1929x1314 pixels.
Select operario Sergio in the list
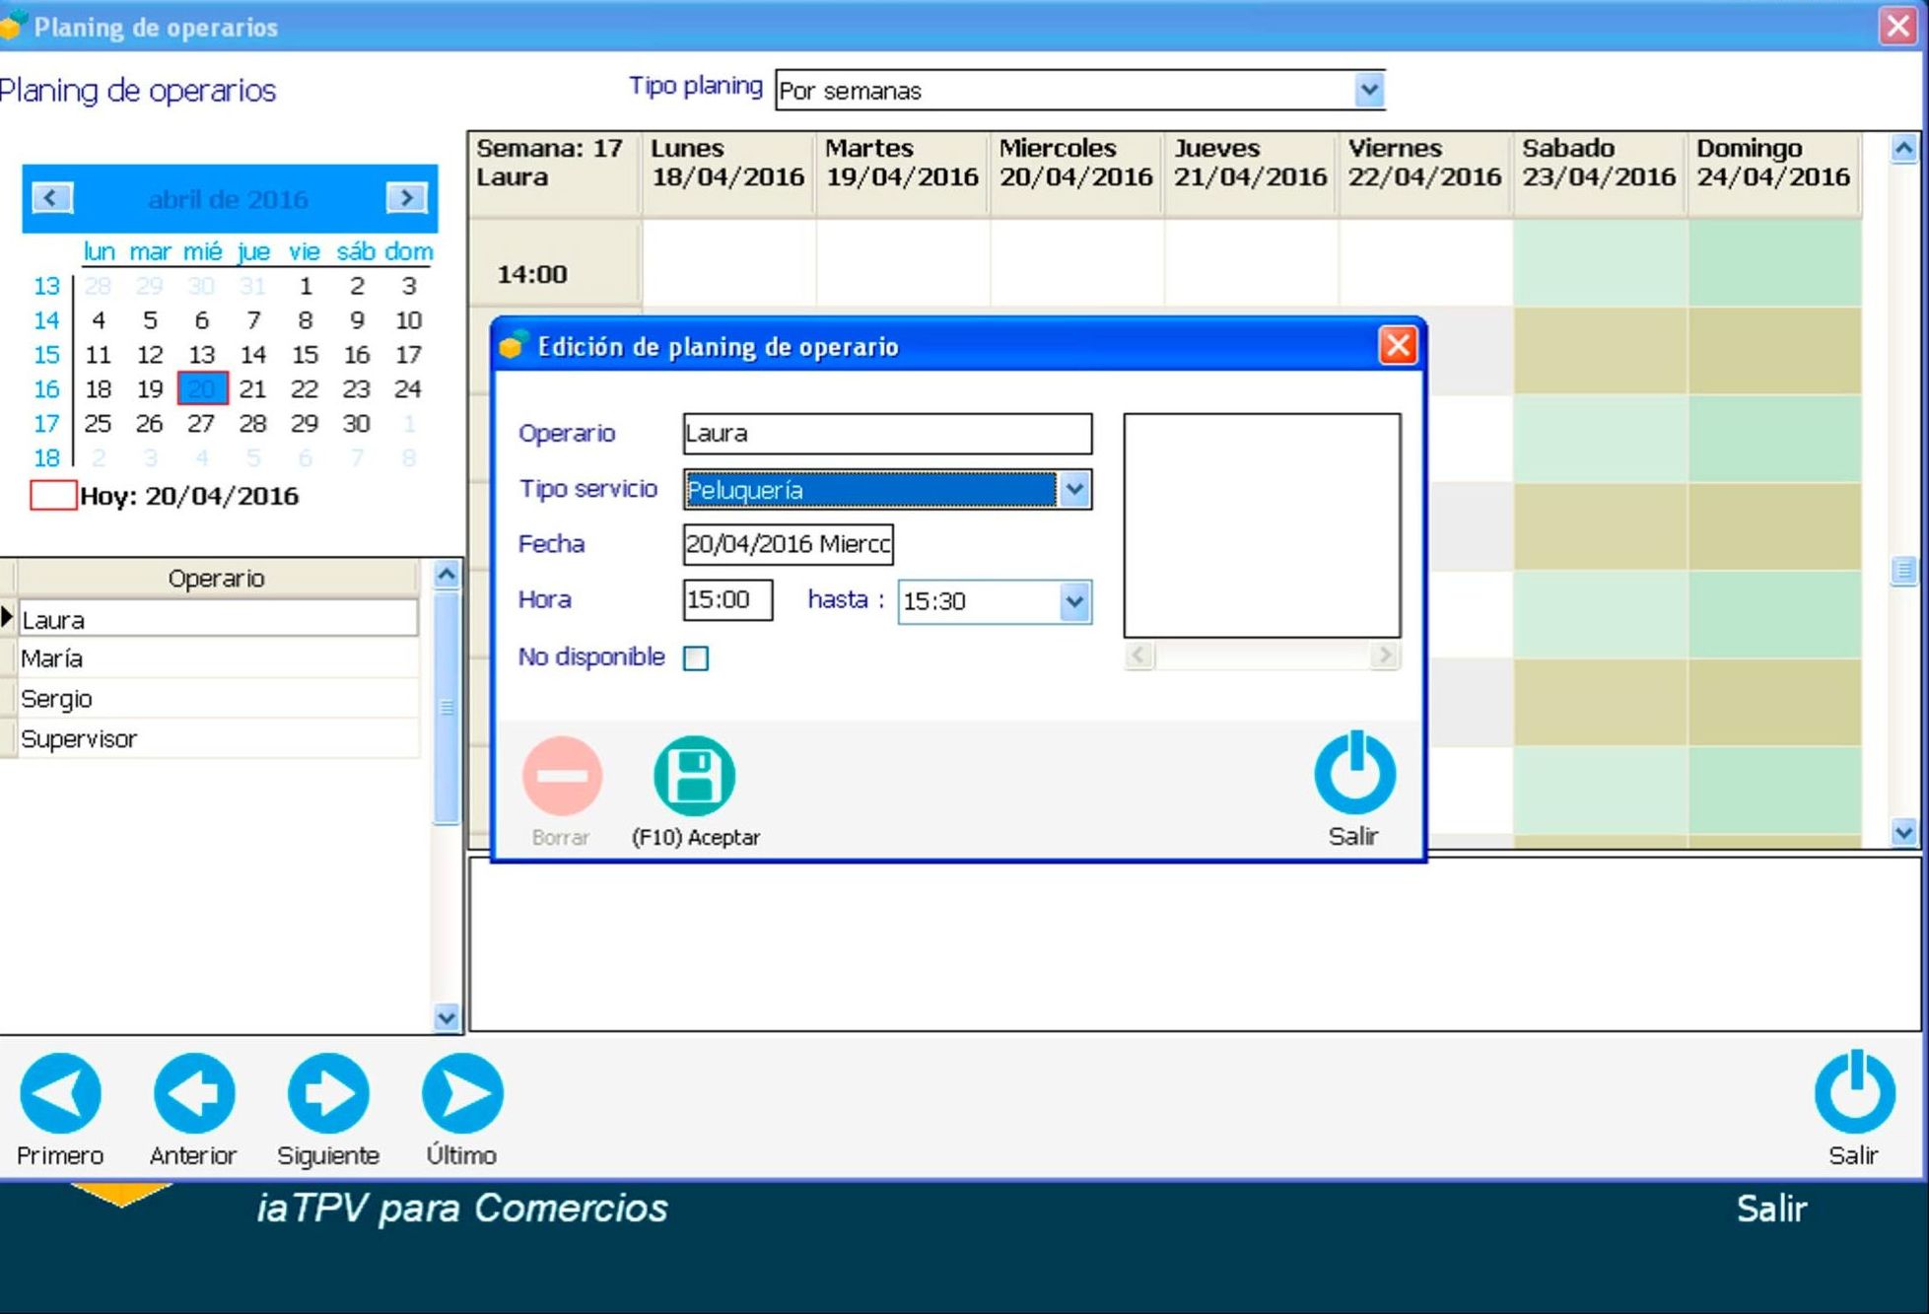pos(219,699)
